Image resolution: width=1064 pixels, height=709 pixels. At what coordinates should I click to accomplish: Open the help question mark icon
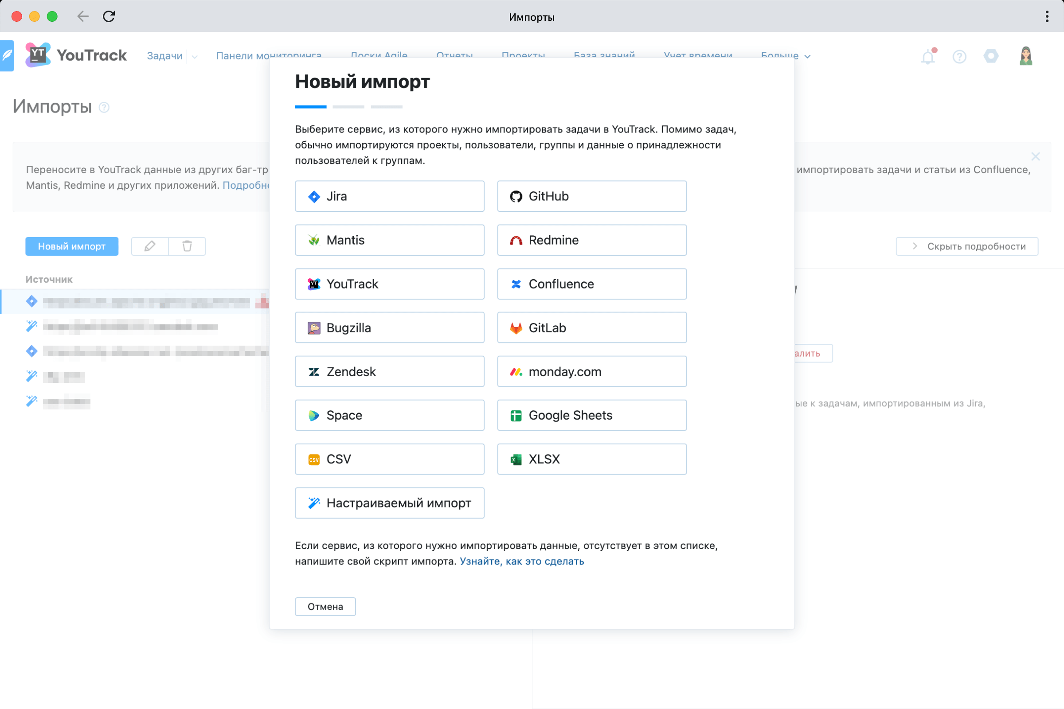point(959,57)
